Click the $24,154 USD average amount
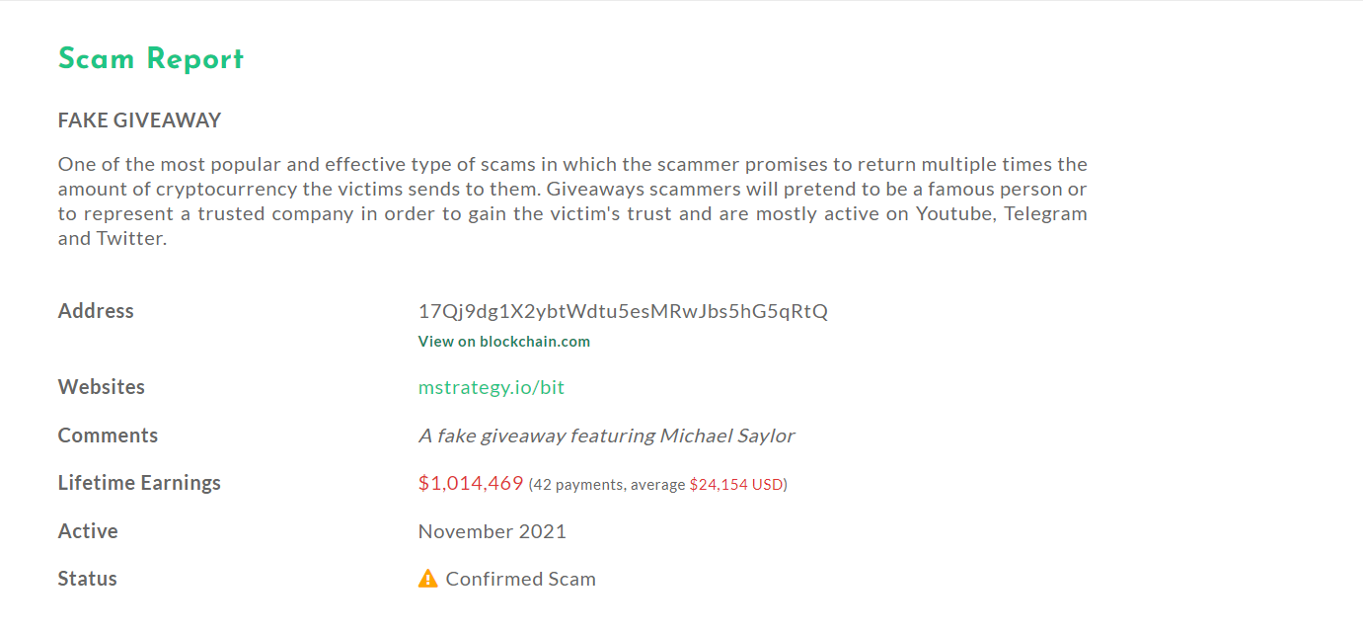Viewport: 1363px width, 633px height. (x=736, y=485)
